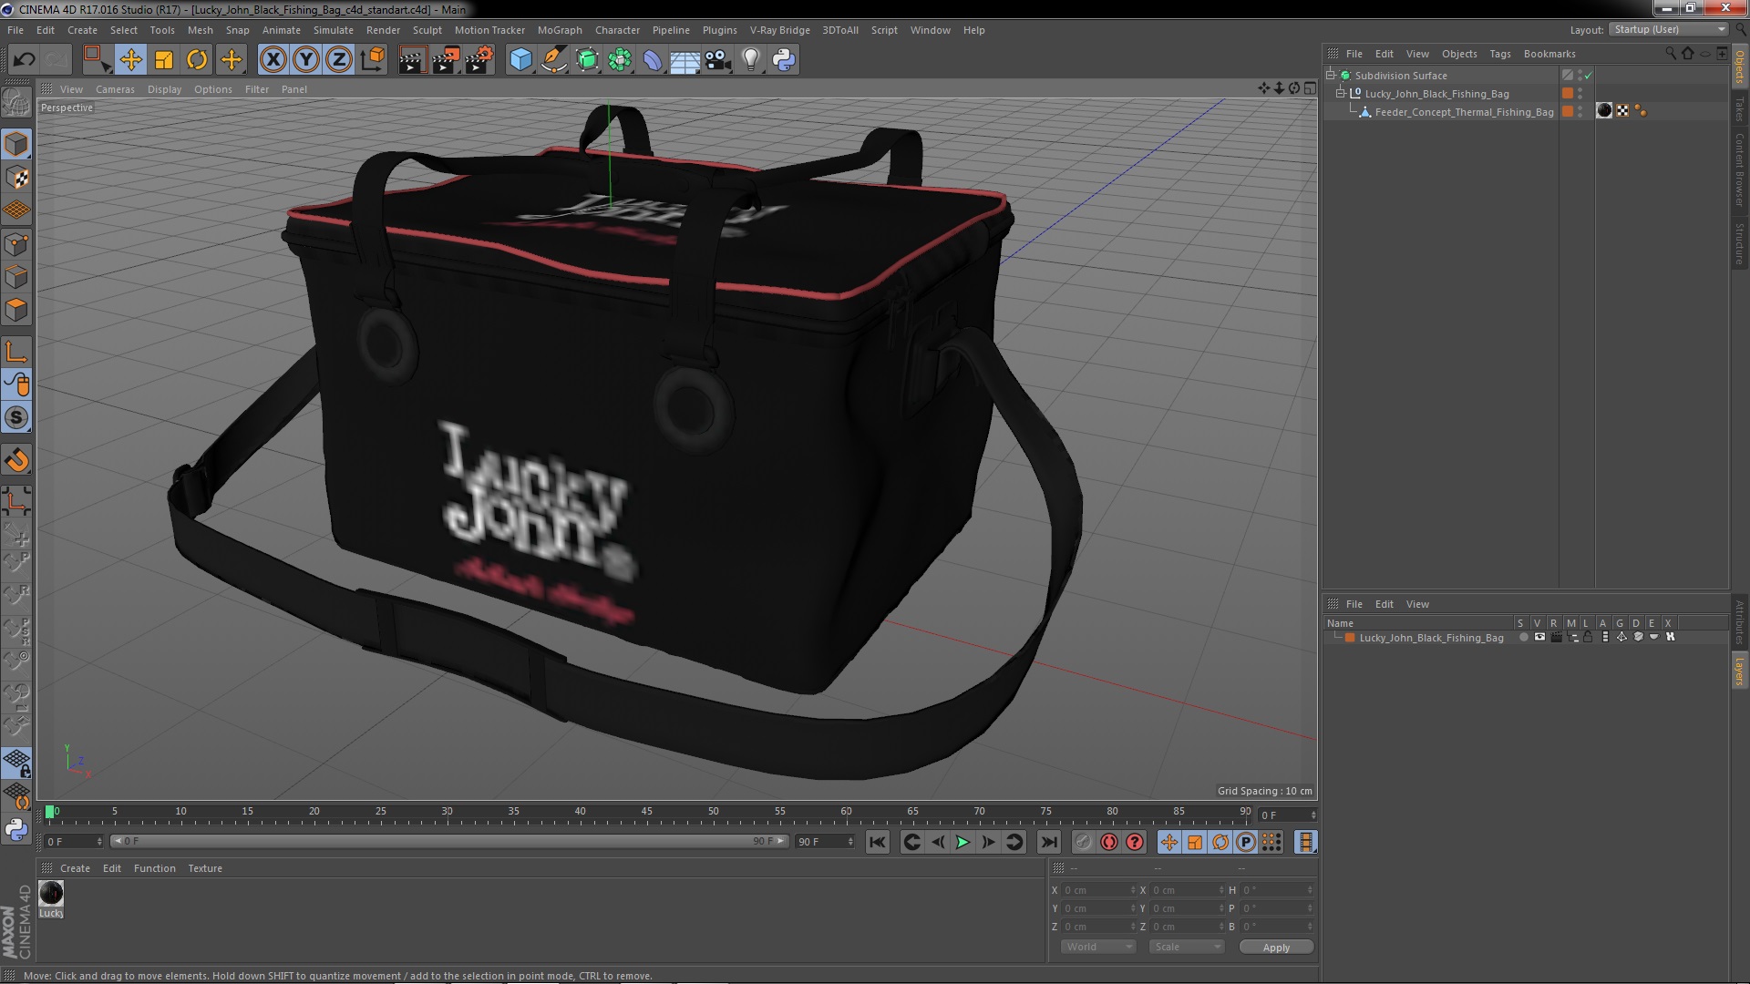The height and width of the screenshot is (984, 1750).
Task: Toggle X-axis lock button
Action: (x=273, y=60)
